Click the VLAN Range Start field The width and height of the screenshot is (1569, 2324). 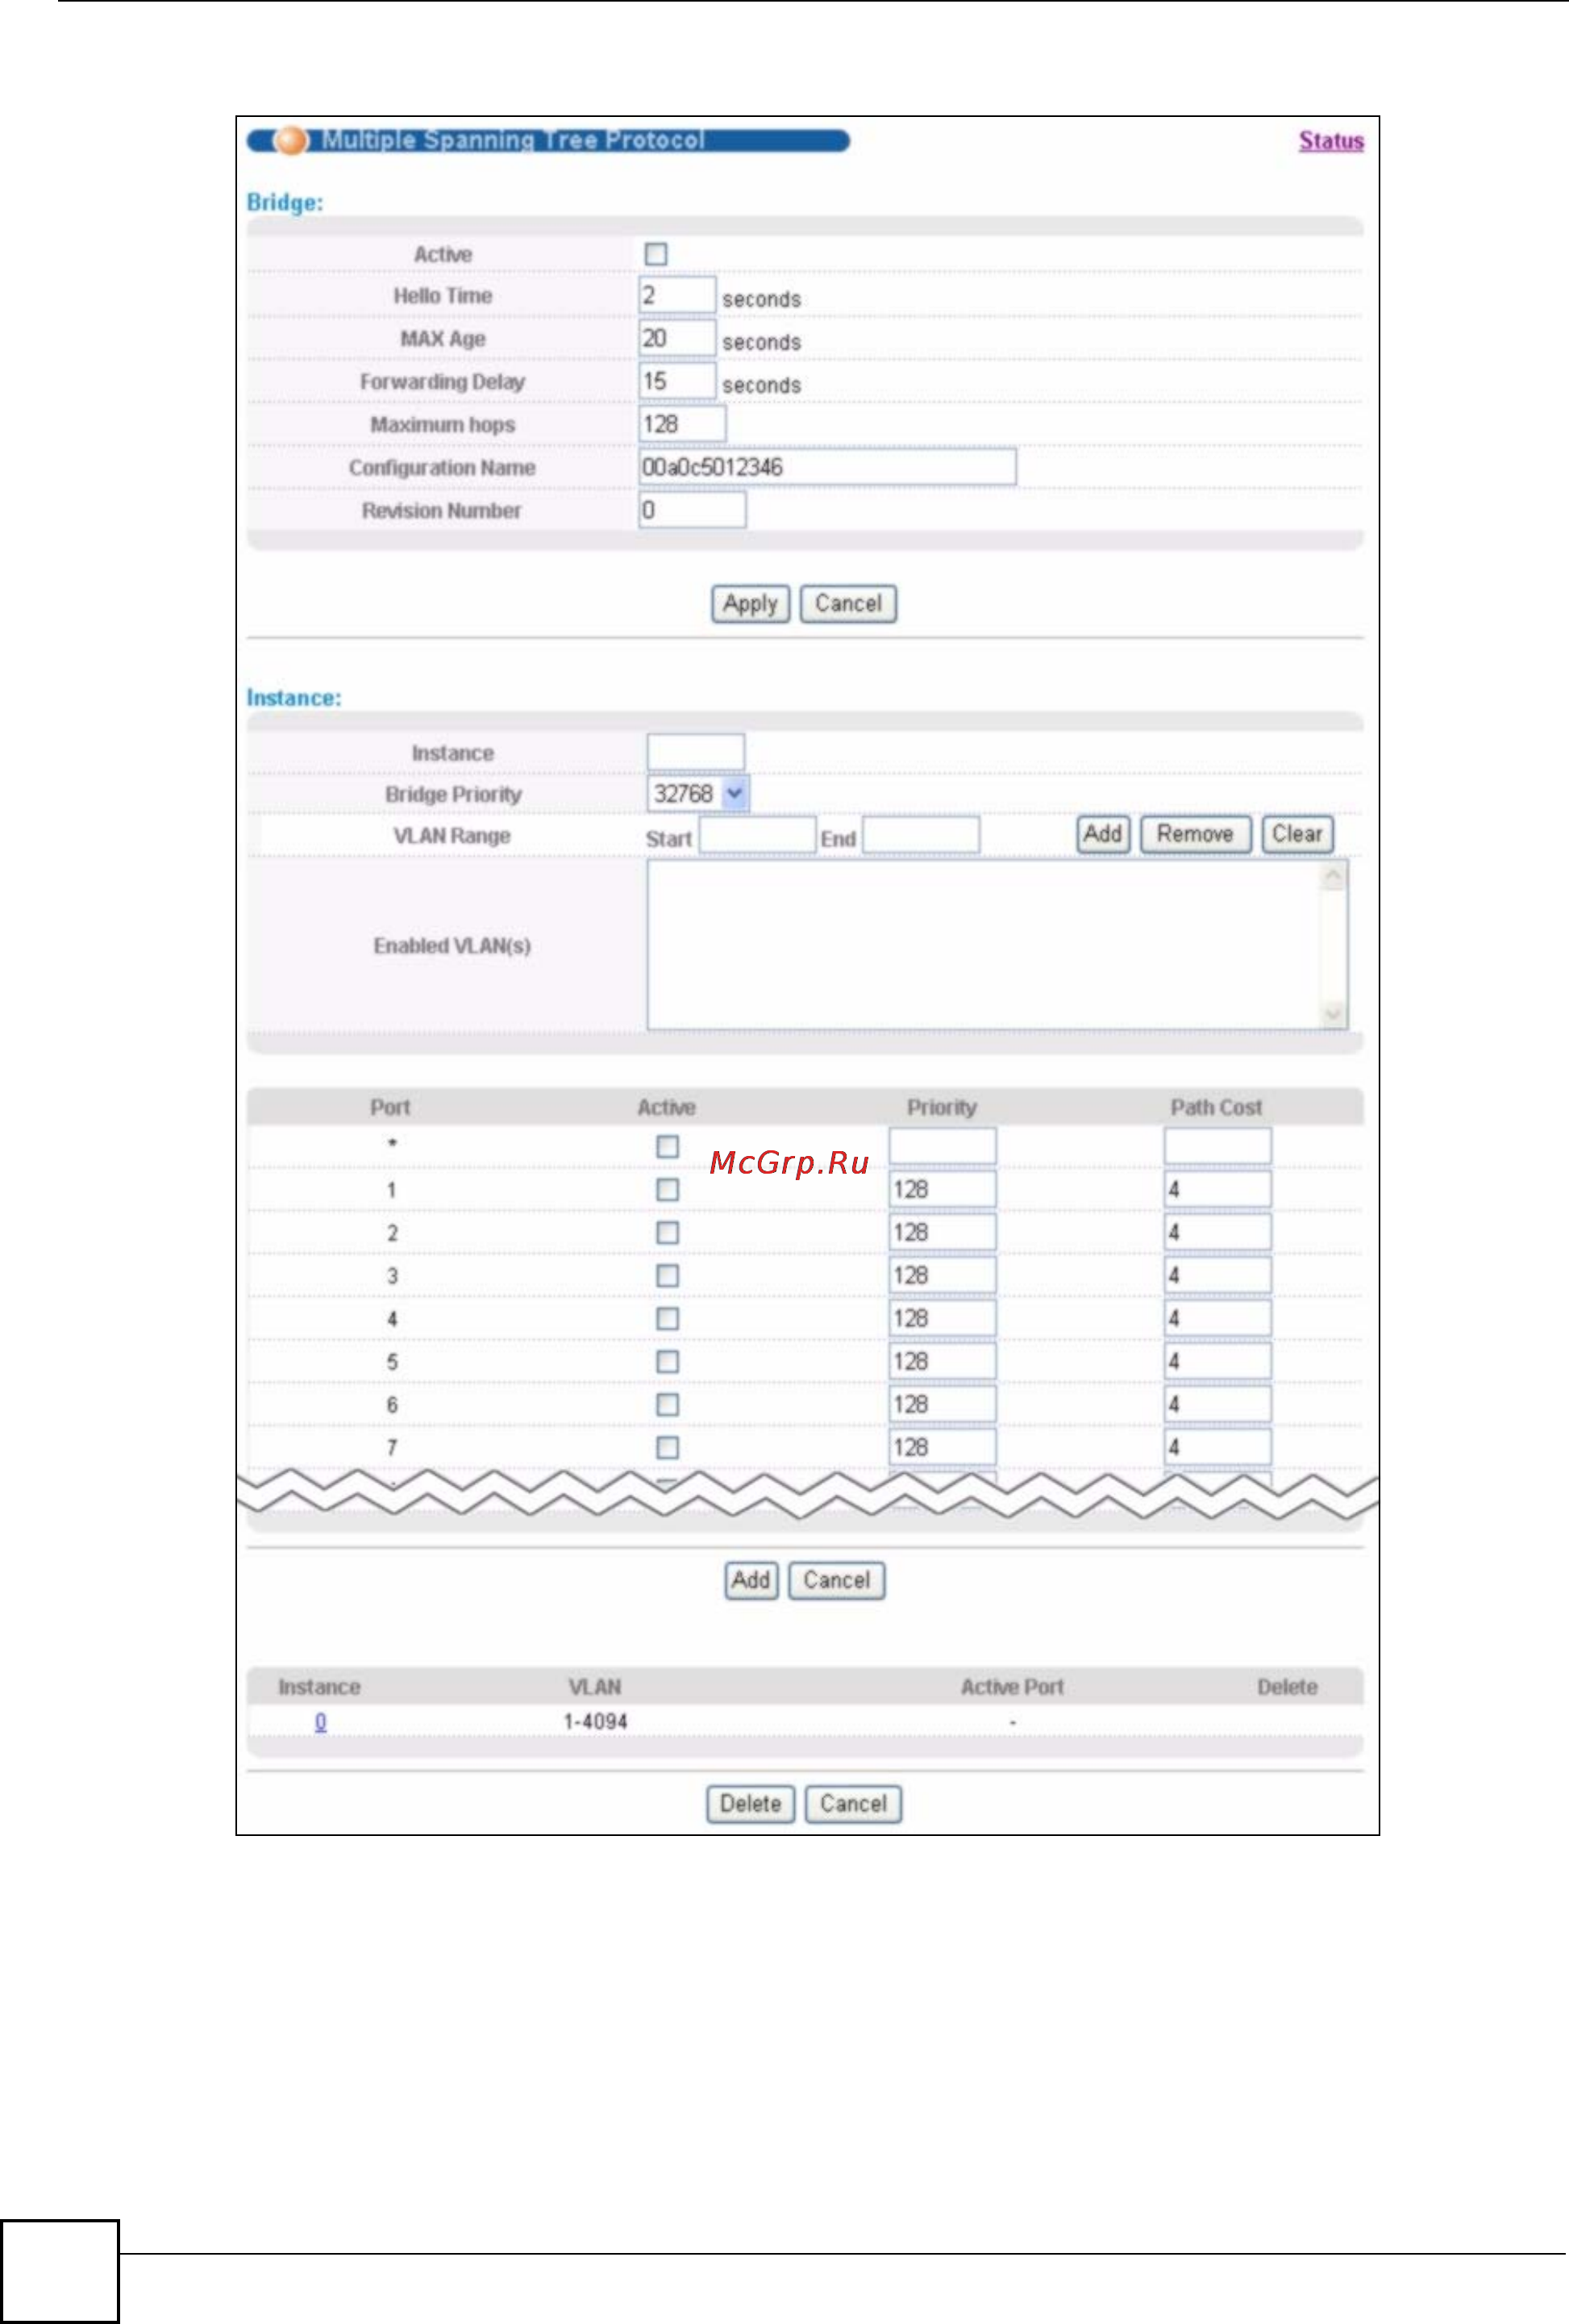point(758,835)
